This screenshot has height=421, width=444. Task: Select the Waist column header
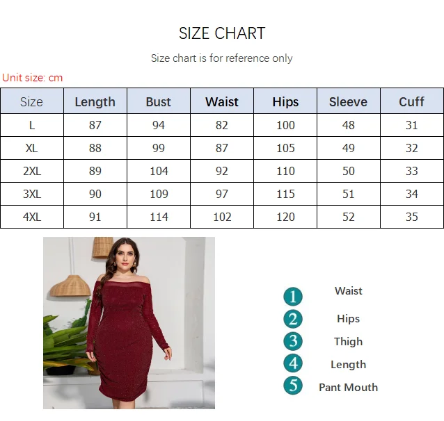pyautogui.click(x=222, y=101)
